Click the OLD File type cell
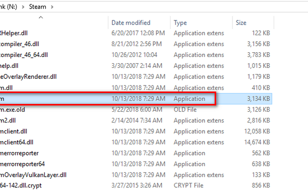The width and height of the screenshot is (308, 190). click(x=185, y=110)
